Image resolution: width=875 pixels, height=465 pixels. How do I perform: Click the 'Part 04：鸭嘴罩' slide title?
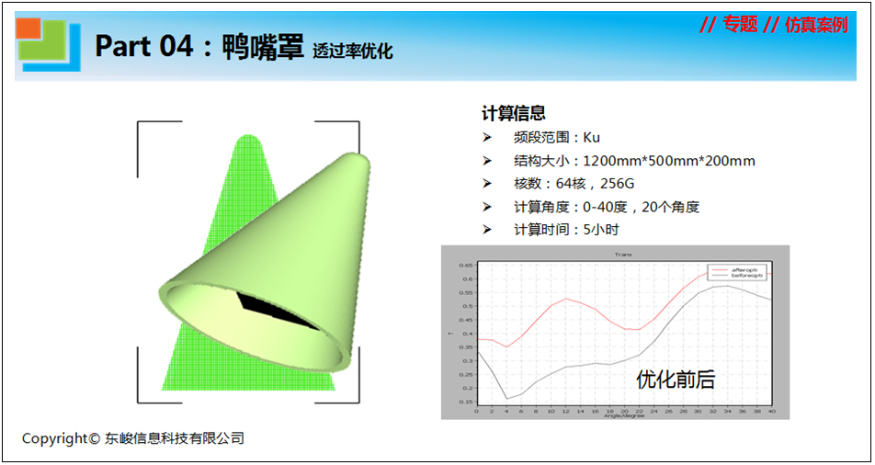(199, 46)
